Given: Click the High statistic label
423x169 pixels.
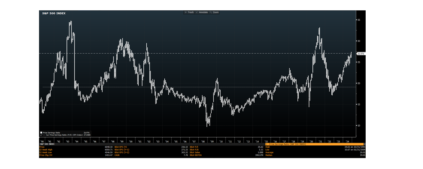Looking at the screenshot, I should click(268, 147).
